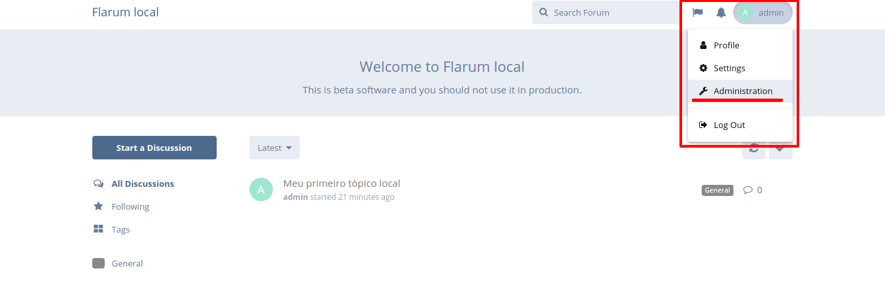Open Administration from the user menu
885x307 pixels.
[x=740, y=91]
